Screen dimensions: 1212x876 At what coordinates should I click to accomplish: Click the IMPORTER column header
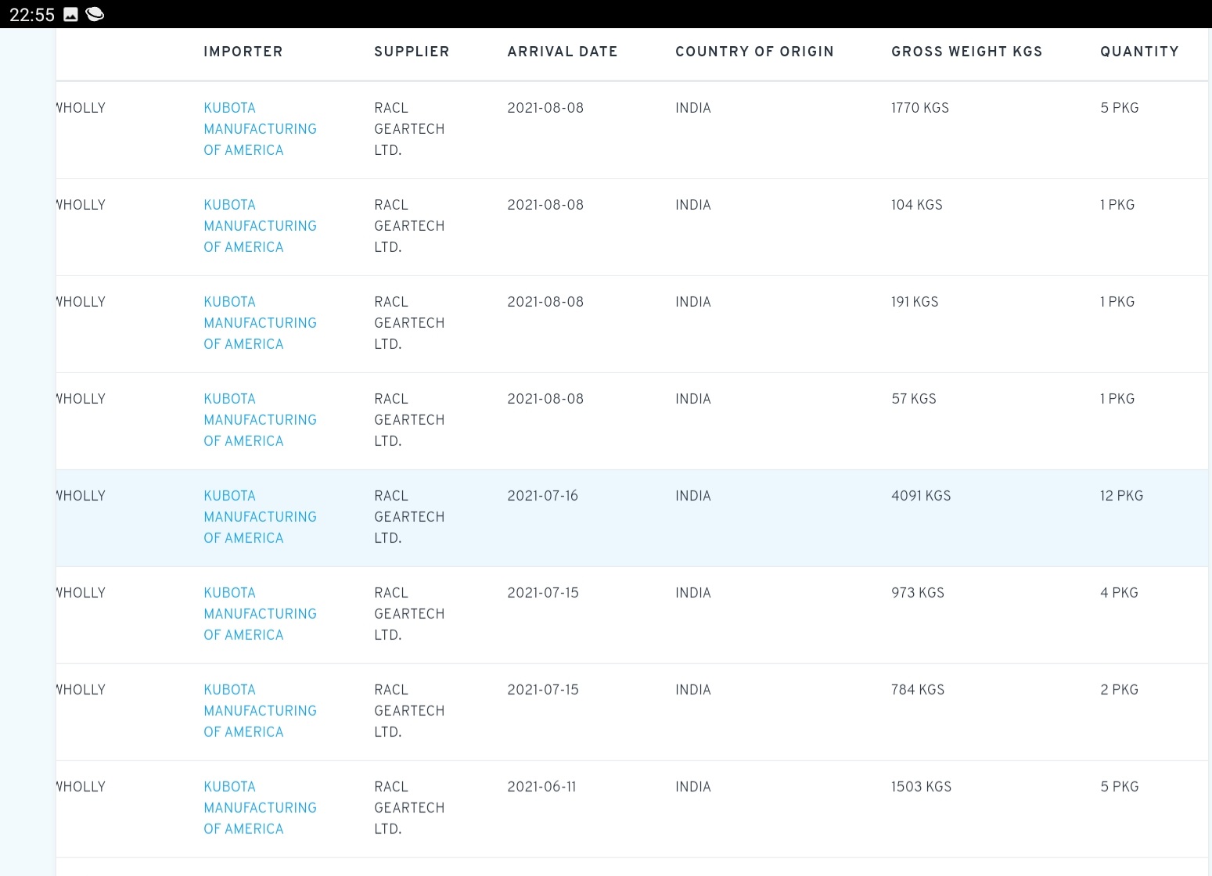click(243, 52)
